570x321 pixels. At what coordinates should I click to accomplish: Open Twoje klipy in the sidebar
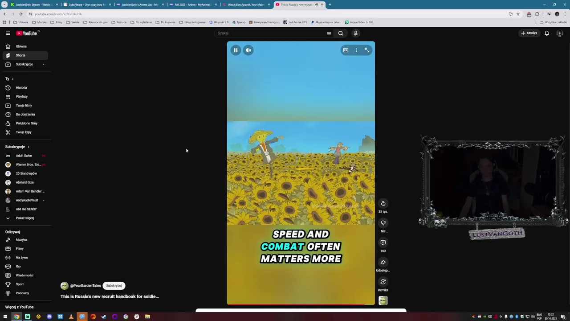[x=25, y=132]
